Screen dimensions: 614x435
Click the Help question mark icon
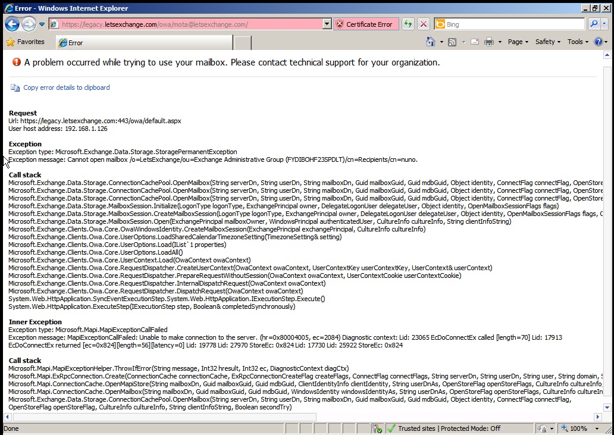[x=599, y=42]
